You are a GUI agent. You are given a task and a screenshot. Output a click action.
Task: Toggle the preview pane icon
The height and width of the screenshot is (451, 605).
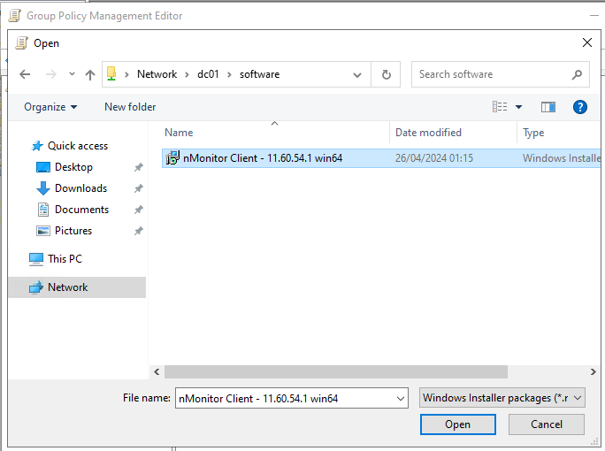click(548, 107)
